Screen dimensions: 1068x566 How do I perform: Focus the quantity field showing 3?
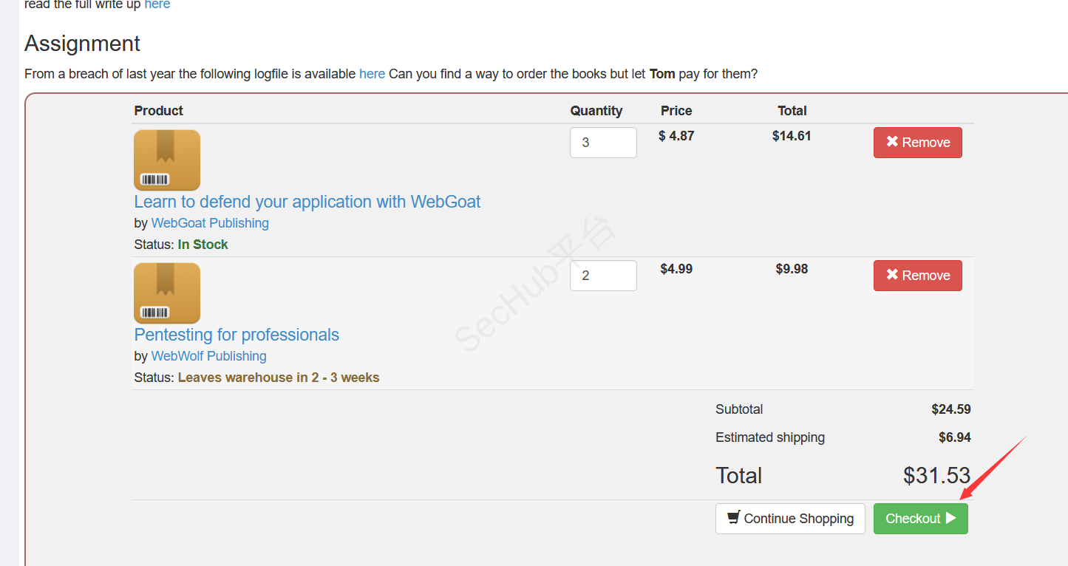coord(603,143)
